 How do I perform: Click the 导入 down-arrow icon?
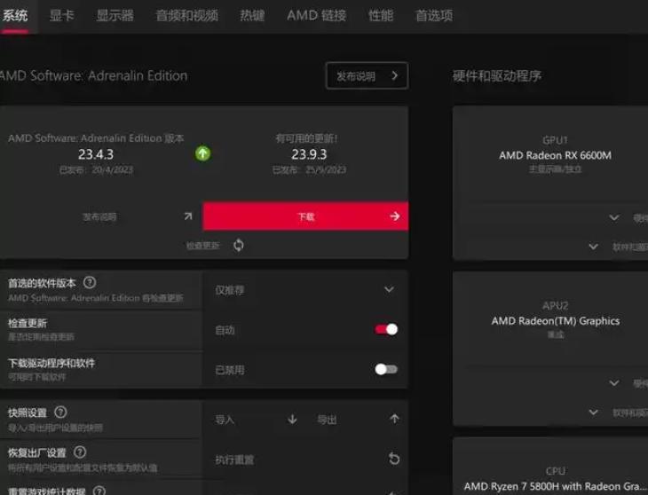click(x=292, y=420)
